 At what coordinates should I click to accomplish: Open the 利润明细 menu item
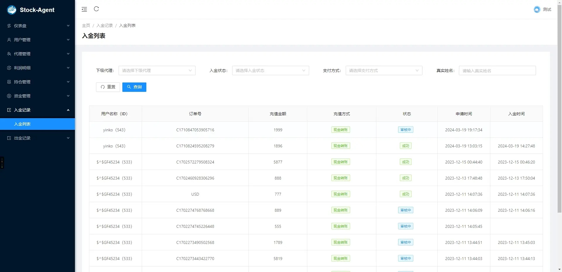(x=37, y=68)
